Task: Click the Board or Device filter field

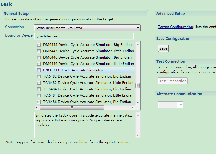Action: (x=84, y=36)
